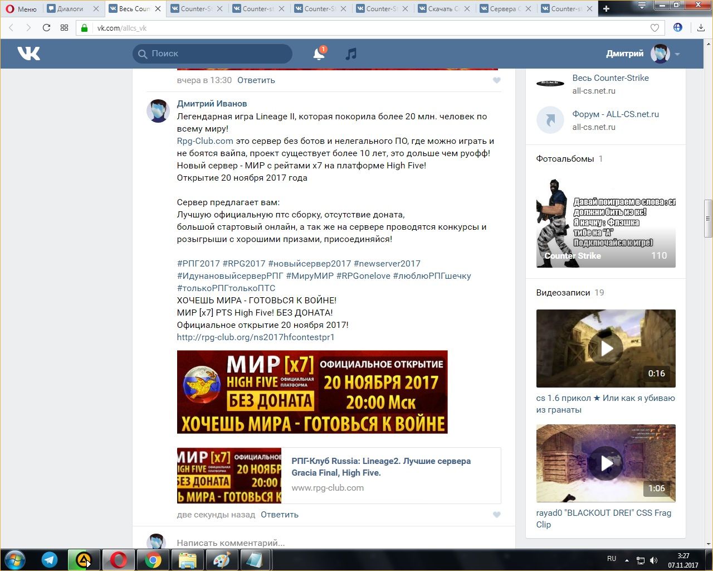Open the Windows Start menu
The height and width of the screenshot is (571, 713).
pos(15,560)
